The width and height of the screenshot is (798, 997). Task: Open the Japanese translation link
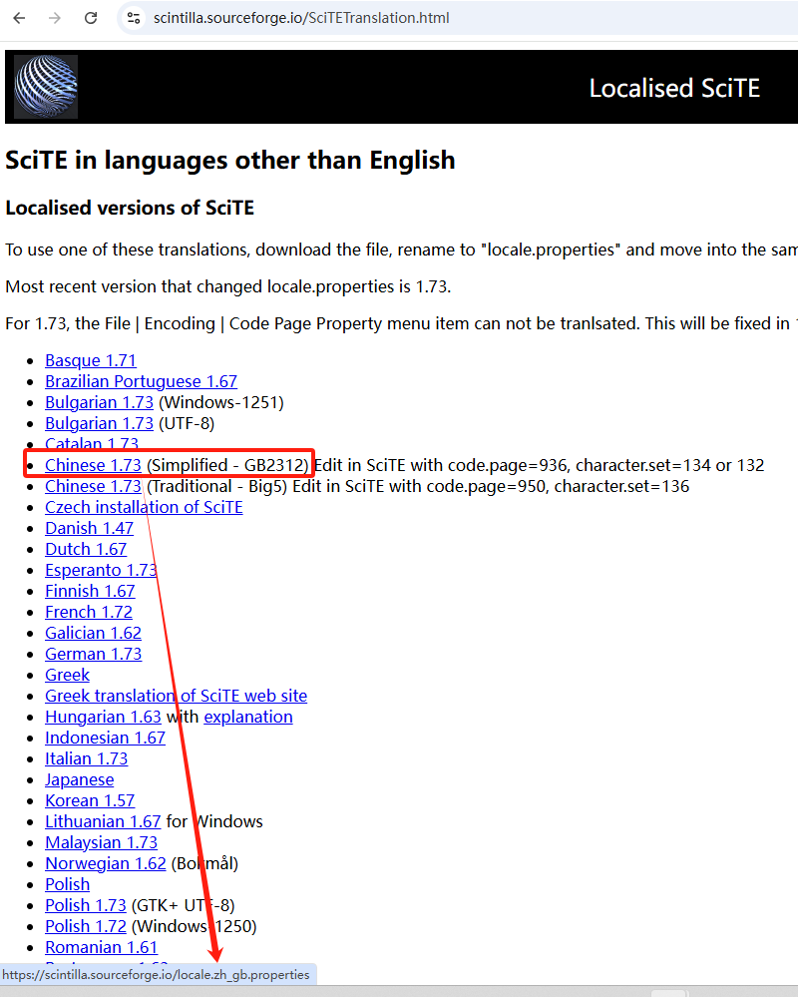click(x=80, y=780)
